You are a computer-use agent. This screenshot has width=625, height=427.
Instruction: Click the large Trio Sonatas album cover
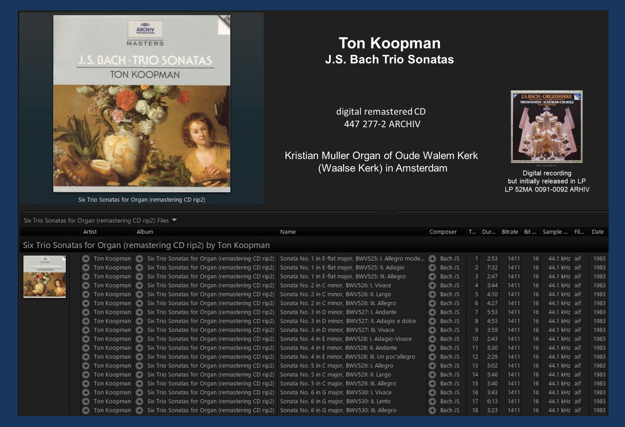pos(142,104)
